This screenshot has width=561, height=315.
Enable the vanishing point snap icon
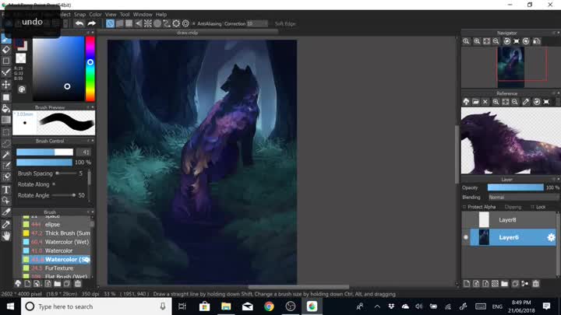point(139,23)
